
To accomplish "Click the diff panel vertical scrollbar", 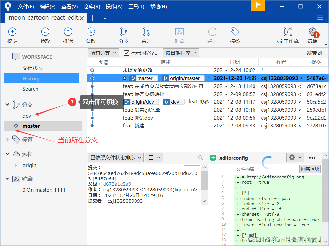I will tap(325, 190).
